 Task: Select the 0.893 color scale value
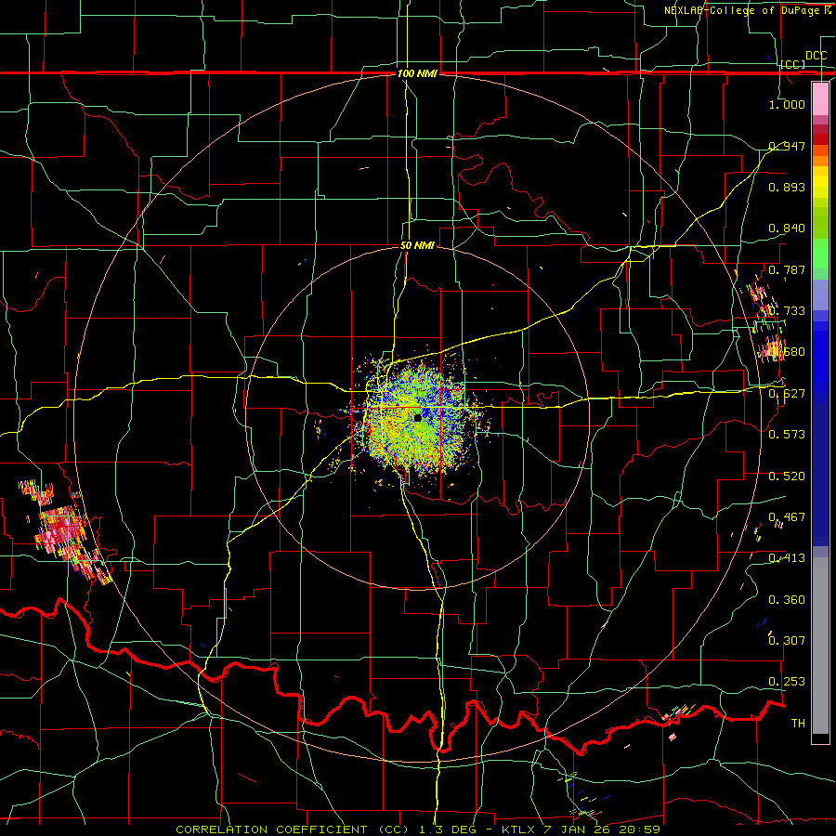tap(787, 187)
